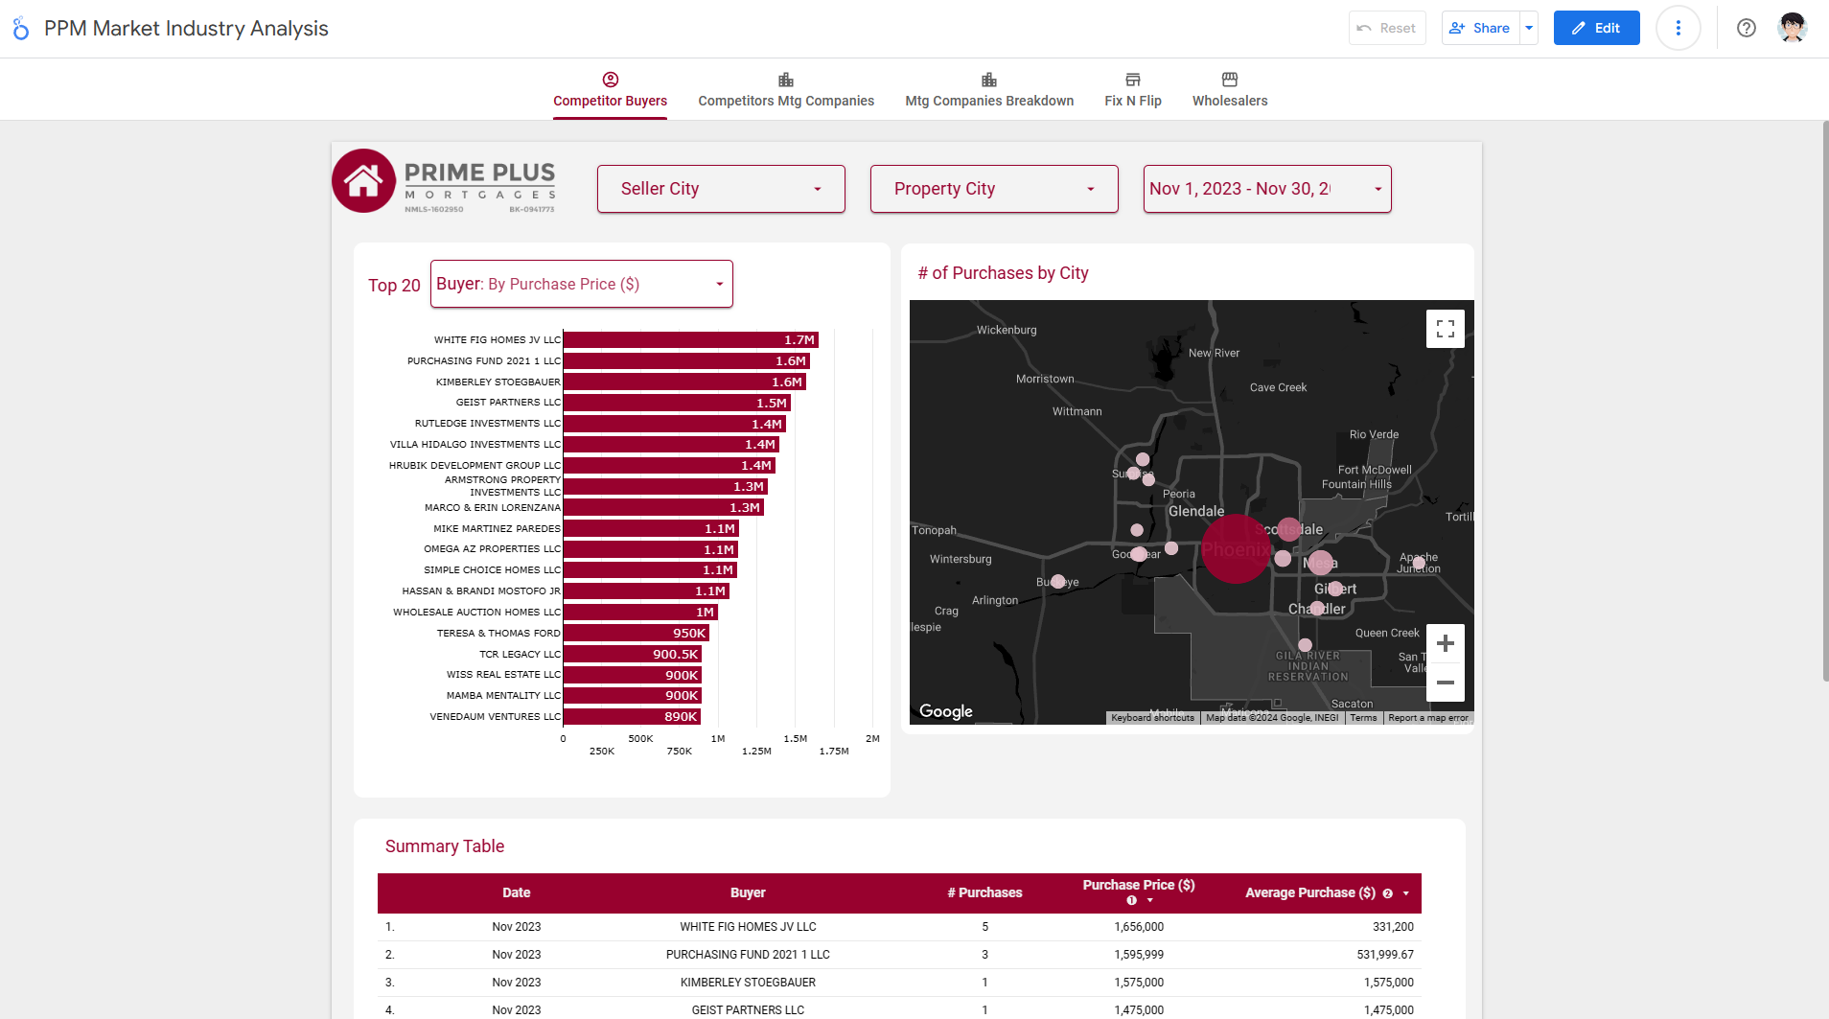1829x1019 pixels.
Task: Expand the Buyer: By Purchase Price selector
Action: (x=582, y=284)
